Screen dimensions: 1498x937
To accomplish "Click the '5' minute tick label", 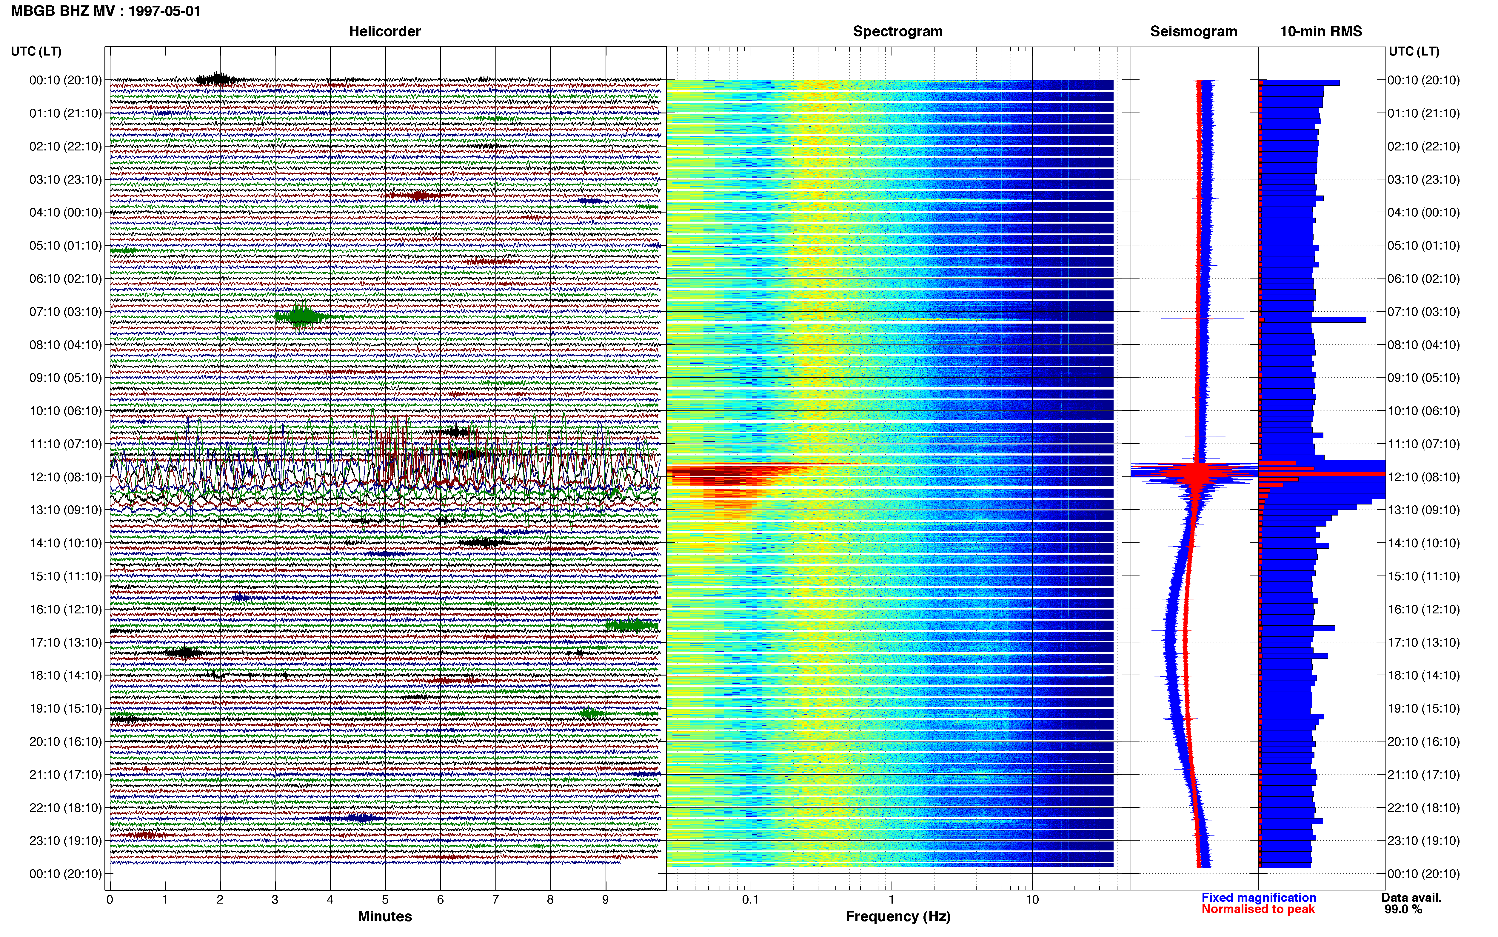I will click(x=385, y=900).
